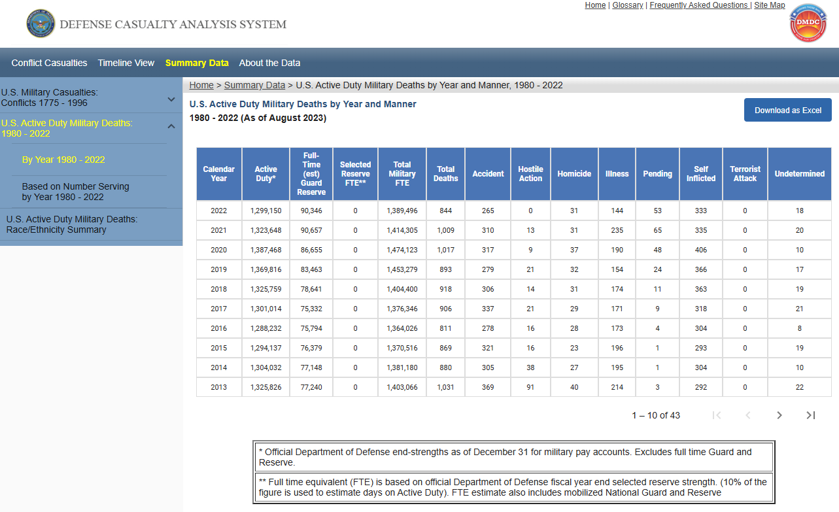839x512 pixels.
Task: Click the 2020 calendar year cell
Action: click(219, 250)
